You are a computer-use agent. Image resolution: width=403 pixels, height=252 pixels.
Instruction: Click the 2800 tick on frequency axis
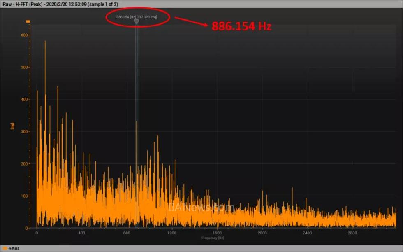[x=352, y=233]
